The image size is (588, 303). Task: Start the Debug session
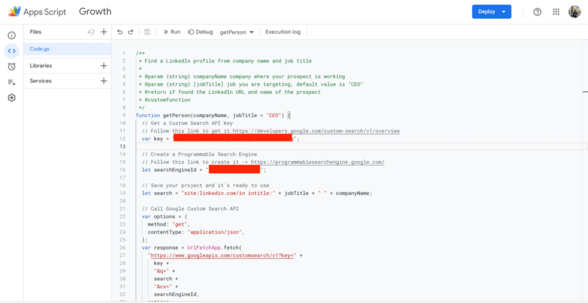pos(200,32)
